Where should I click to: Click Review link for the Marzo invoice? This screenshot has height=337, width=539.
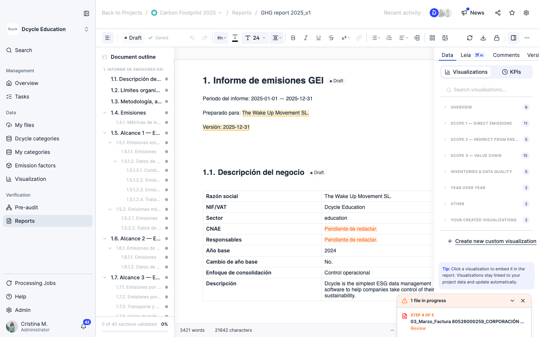tap(418, 328)
